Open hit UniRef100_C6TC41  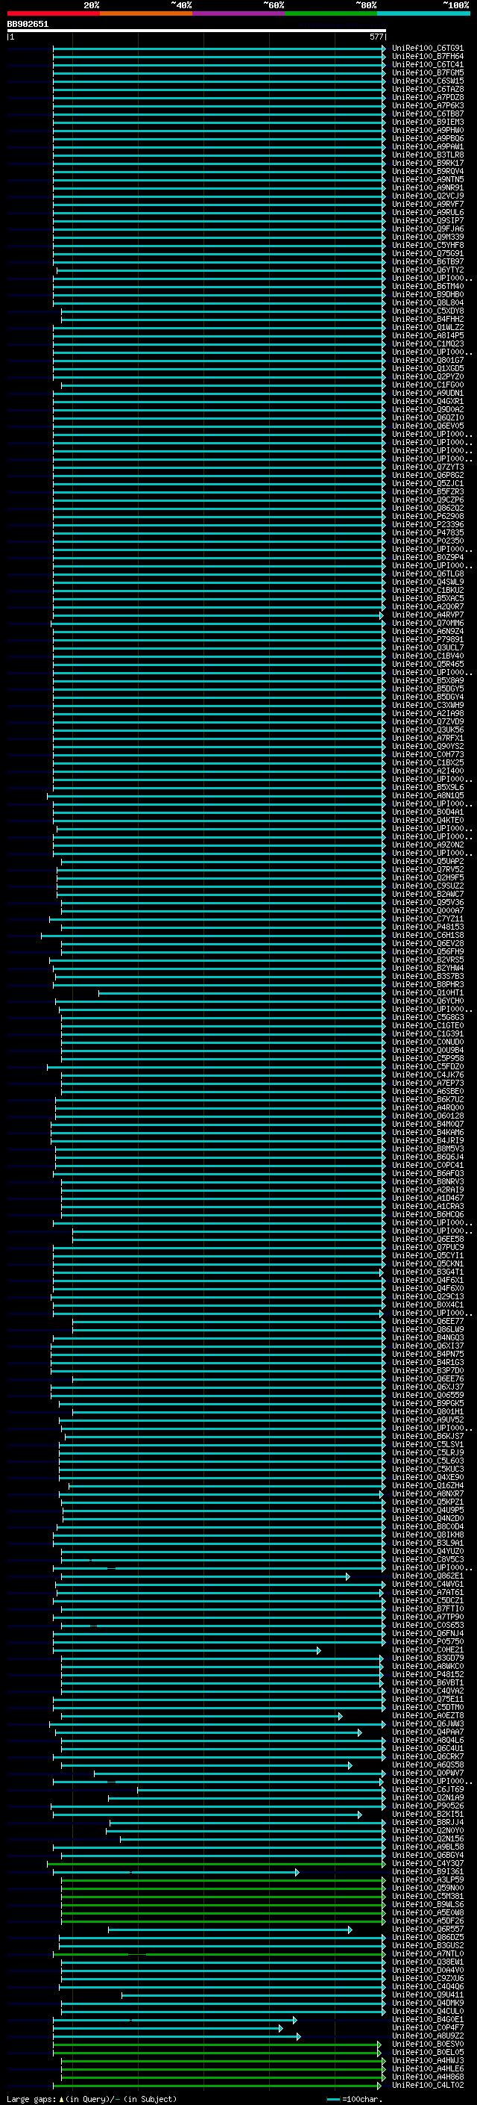(x=428, y=66)
